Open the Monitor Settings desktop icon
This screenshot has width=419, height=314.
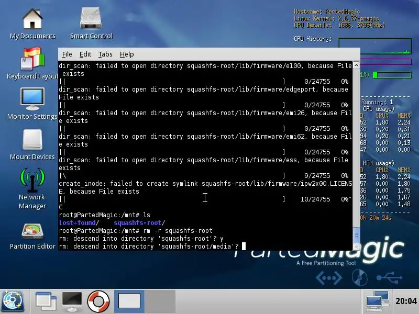(32, 104)
